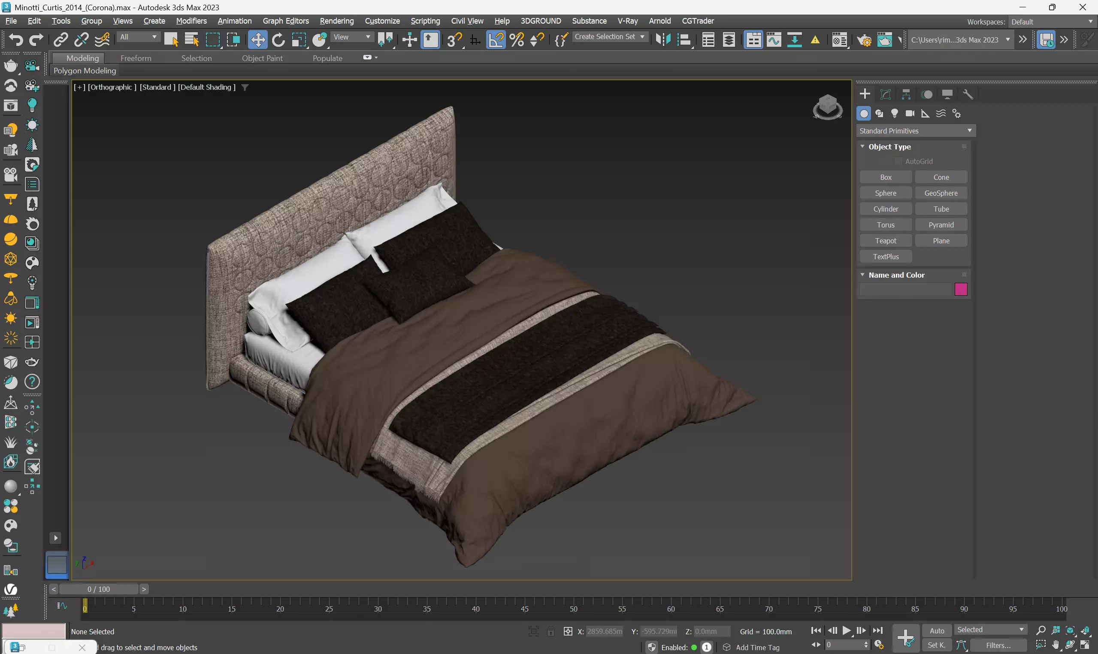Toggle Percent Snap icon

[x=517, y=39]
